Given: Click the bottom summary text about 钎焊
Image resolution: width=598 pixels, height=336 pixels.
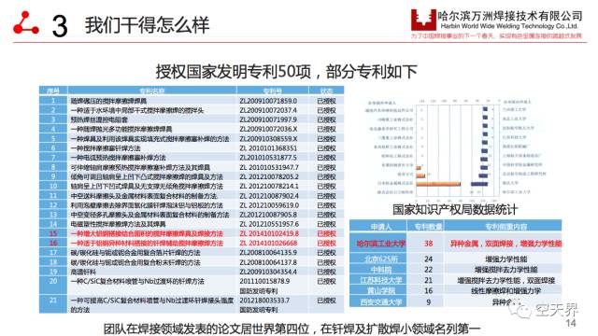Looking at the screenshot, I should point(292,329).
